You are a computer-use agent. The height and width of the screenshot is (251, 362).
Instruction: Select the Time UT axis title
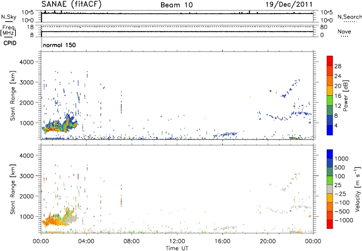(x=177, y=248)
